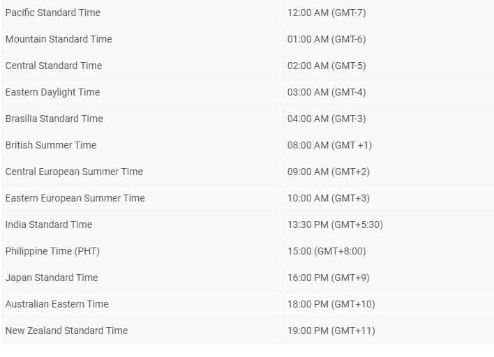Click the Central Standard Time cell
The height and width of the screenshot is (357, 494).
click(x=54, y=66)
